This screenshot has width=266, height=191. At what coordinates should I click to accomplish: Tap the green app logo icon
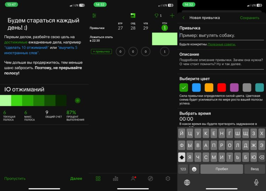[x=133, y=16]
